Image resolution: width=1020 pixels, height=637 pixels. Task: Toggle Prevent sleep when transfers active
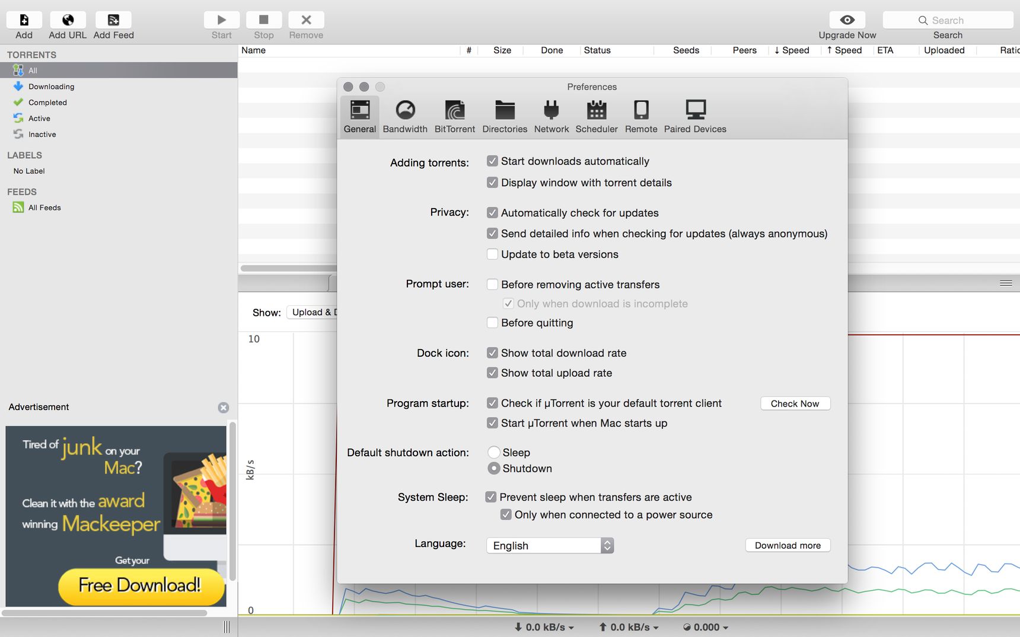(490, 497)
